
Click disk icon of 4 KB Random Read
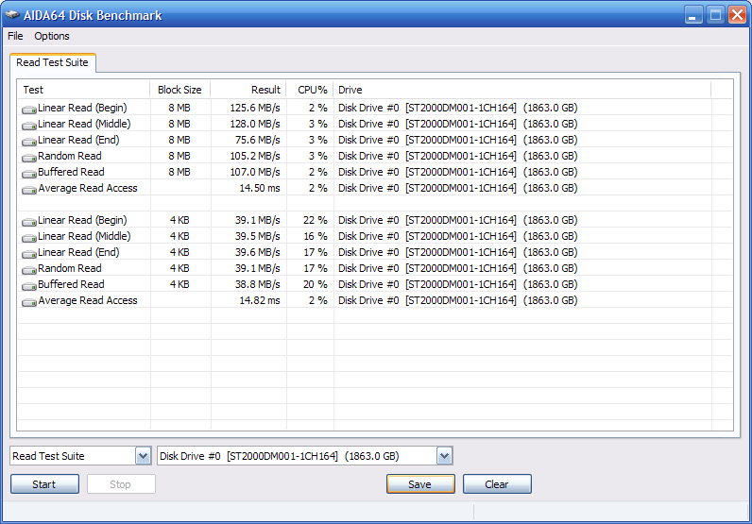[29, 270]
